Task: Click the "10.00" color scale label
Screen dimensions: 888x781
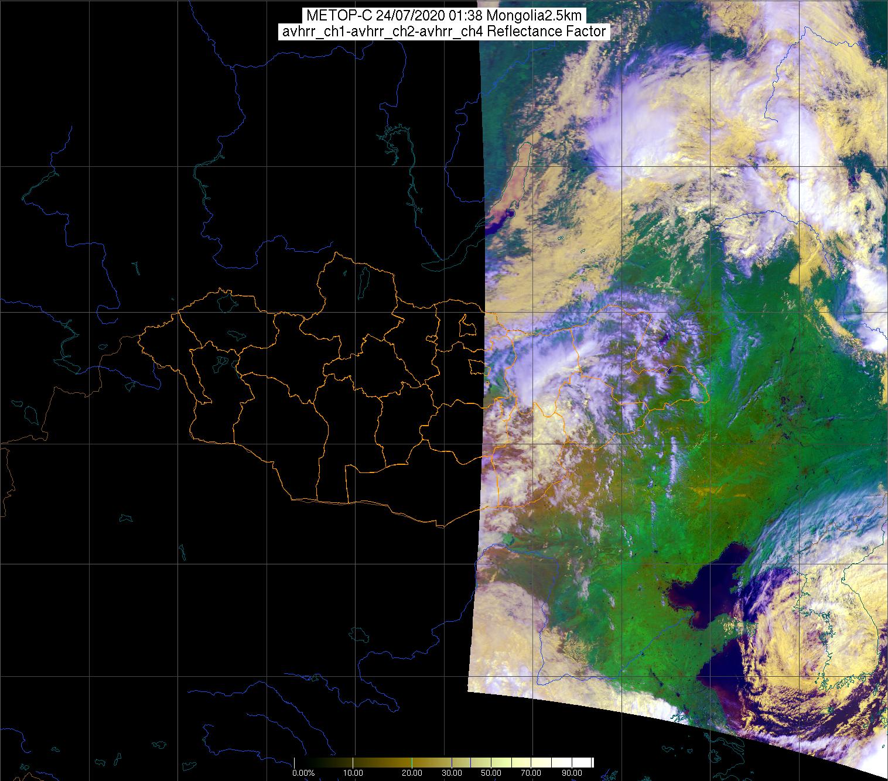Action: click(353, 773)
